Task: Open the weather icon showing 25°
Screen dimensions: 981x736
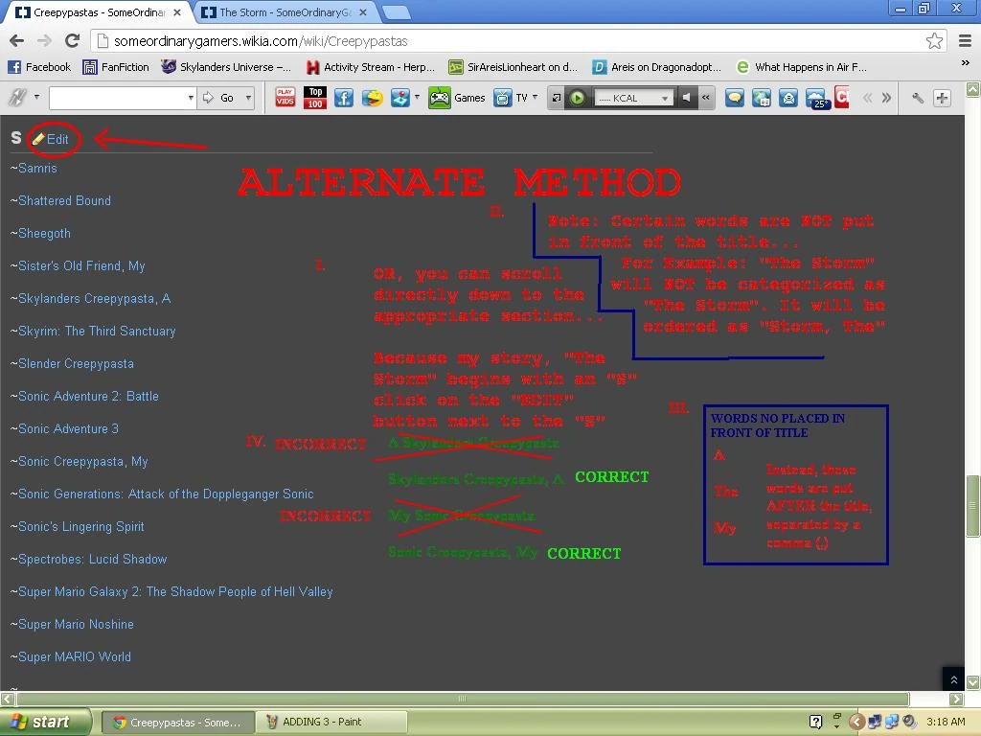Action: tap(817, 98)
